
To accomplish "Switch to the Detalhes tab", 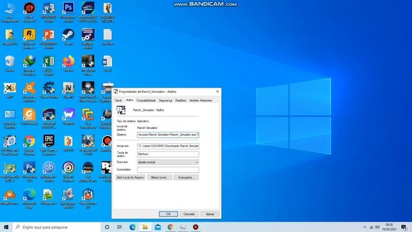I will coord(180,101).
